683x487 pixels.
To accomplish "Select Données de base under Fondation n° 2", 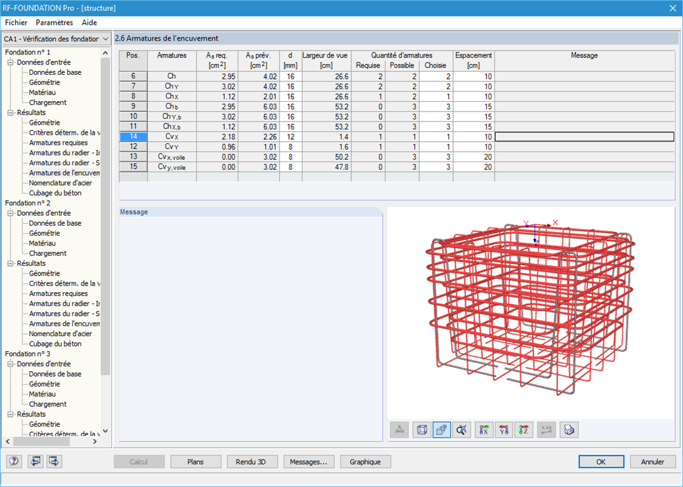I will 55,223.
